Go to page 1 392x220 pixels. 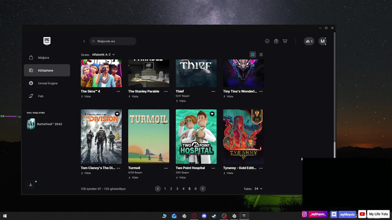165,189
